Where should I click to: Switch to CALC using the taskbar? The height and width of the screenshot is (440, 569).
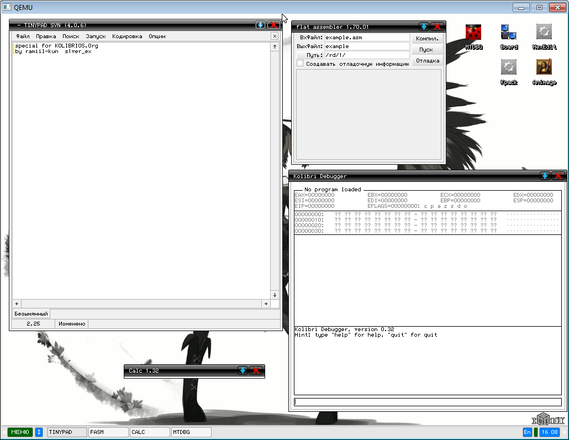coord(149,432)
